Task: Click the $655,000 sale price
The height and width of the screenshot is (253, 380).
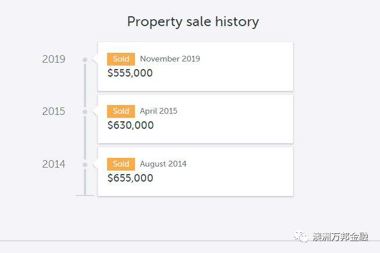Action: (x=130, y=178)
